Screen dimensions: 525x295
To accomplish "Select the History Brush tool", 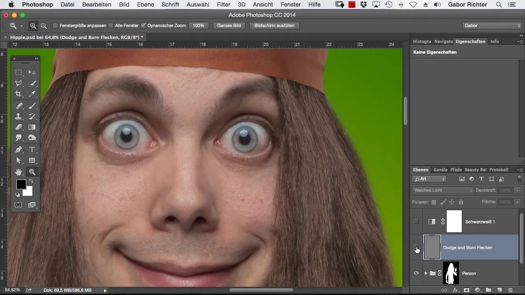I will pos(32,117).
